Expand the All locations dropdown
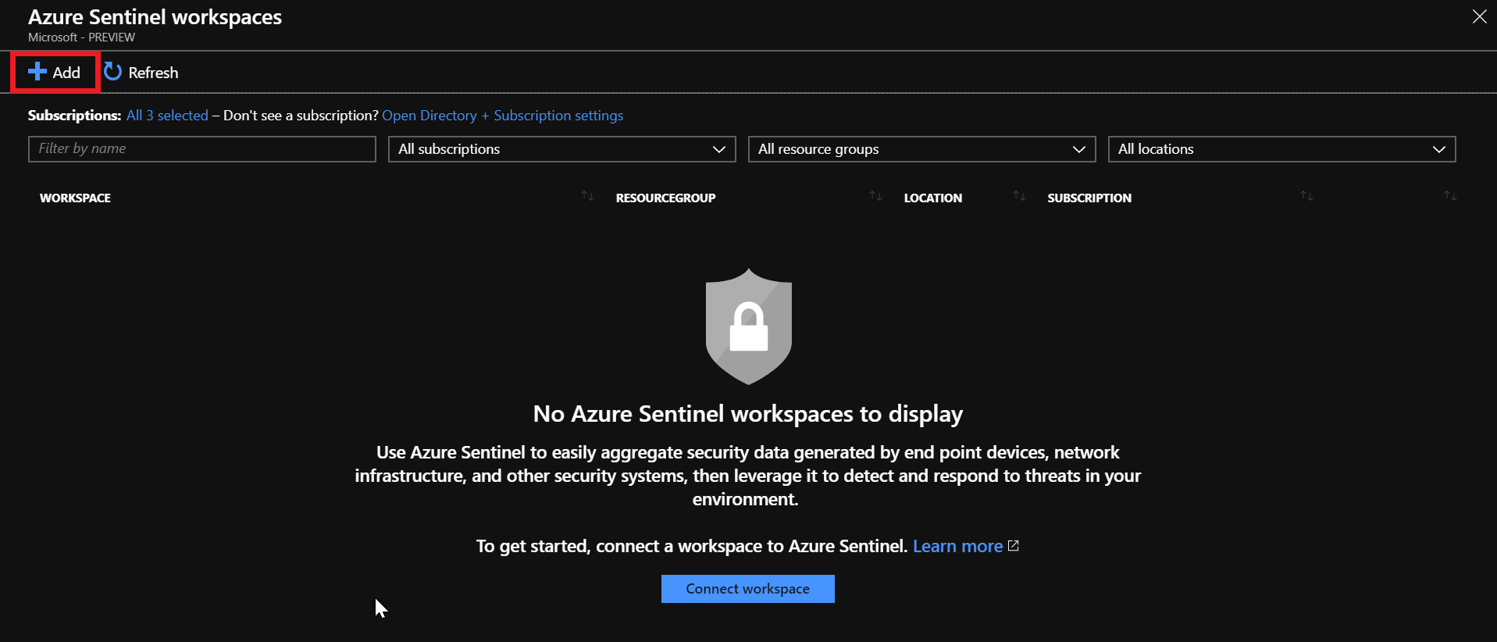The width and height of the screenshot is (1497, 642). tap(1282, 149)
